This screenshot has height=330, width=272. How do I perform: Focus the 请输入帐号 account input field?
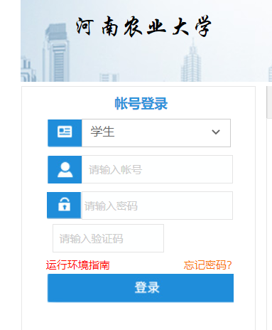157,169
